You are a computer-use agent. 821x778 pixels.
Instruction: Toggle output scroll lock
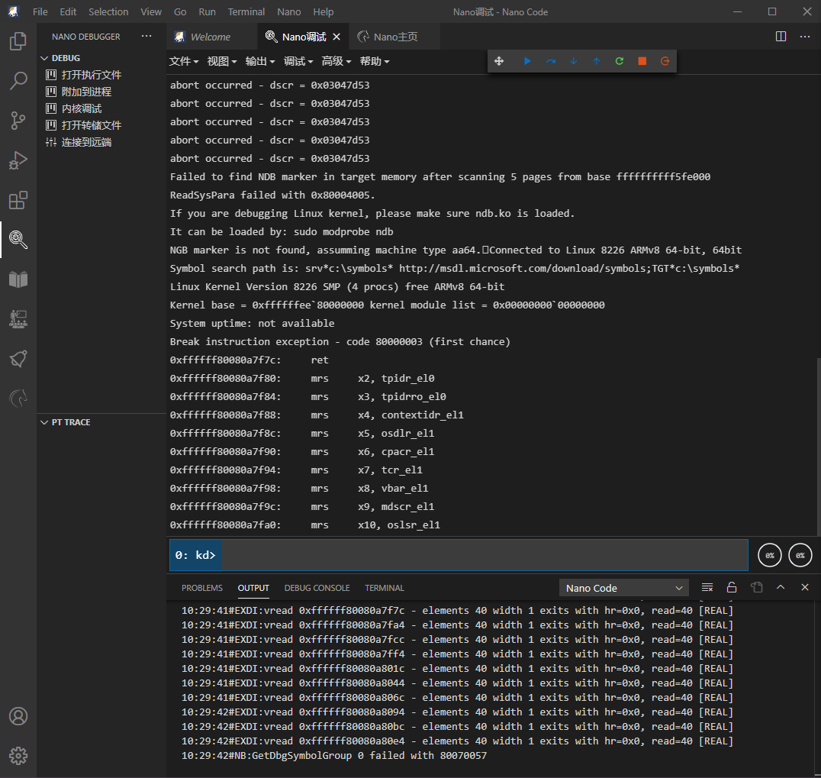coord(732,587)
